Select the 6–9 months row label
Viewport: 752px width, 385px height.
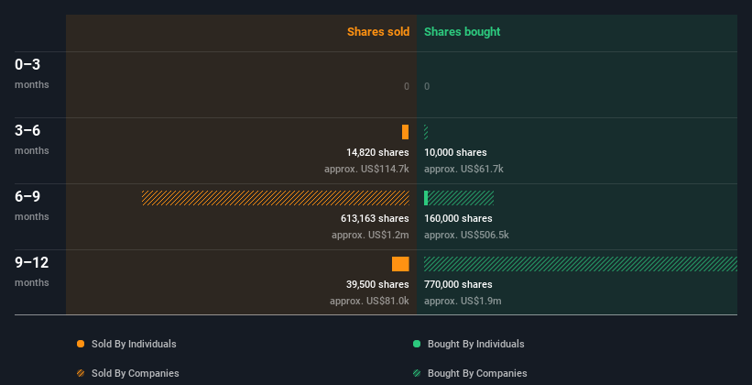tap(32, 205)
